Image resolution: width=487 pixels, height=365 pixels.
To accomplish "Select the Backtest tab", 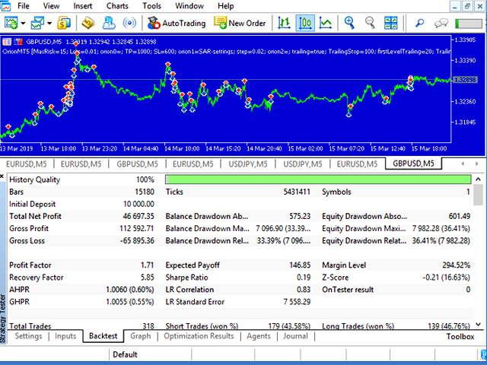I will coord(103,336).
